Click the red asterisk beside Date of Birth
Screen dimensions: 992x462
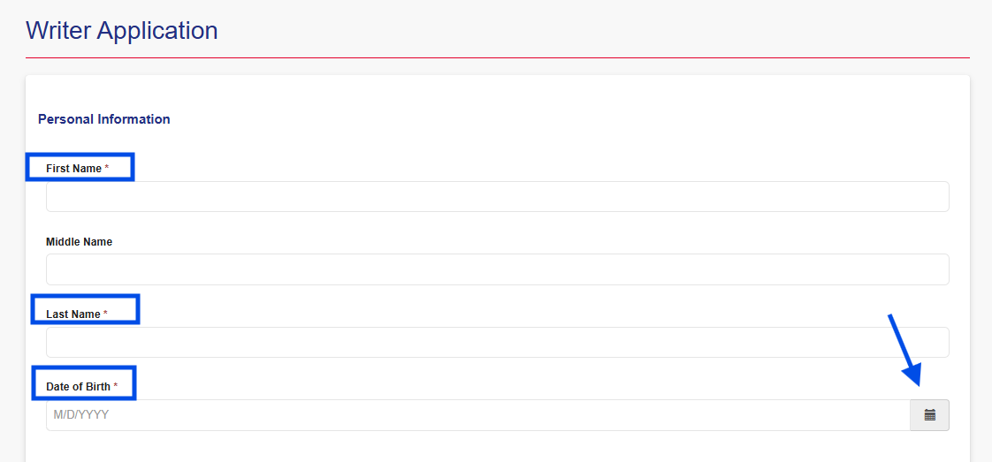coord(116,386)
